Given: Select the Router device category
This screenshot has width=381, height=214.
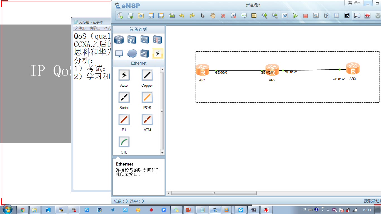Looking at the screenshot, I should click(x=119, y=40).
